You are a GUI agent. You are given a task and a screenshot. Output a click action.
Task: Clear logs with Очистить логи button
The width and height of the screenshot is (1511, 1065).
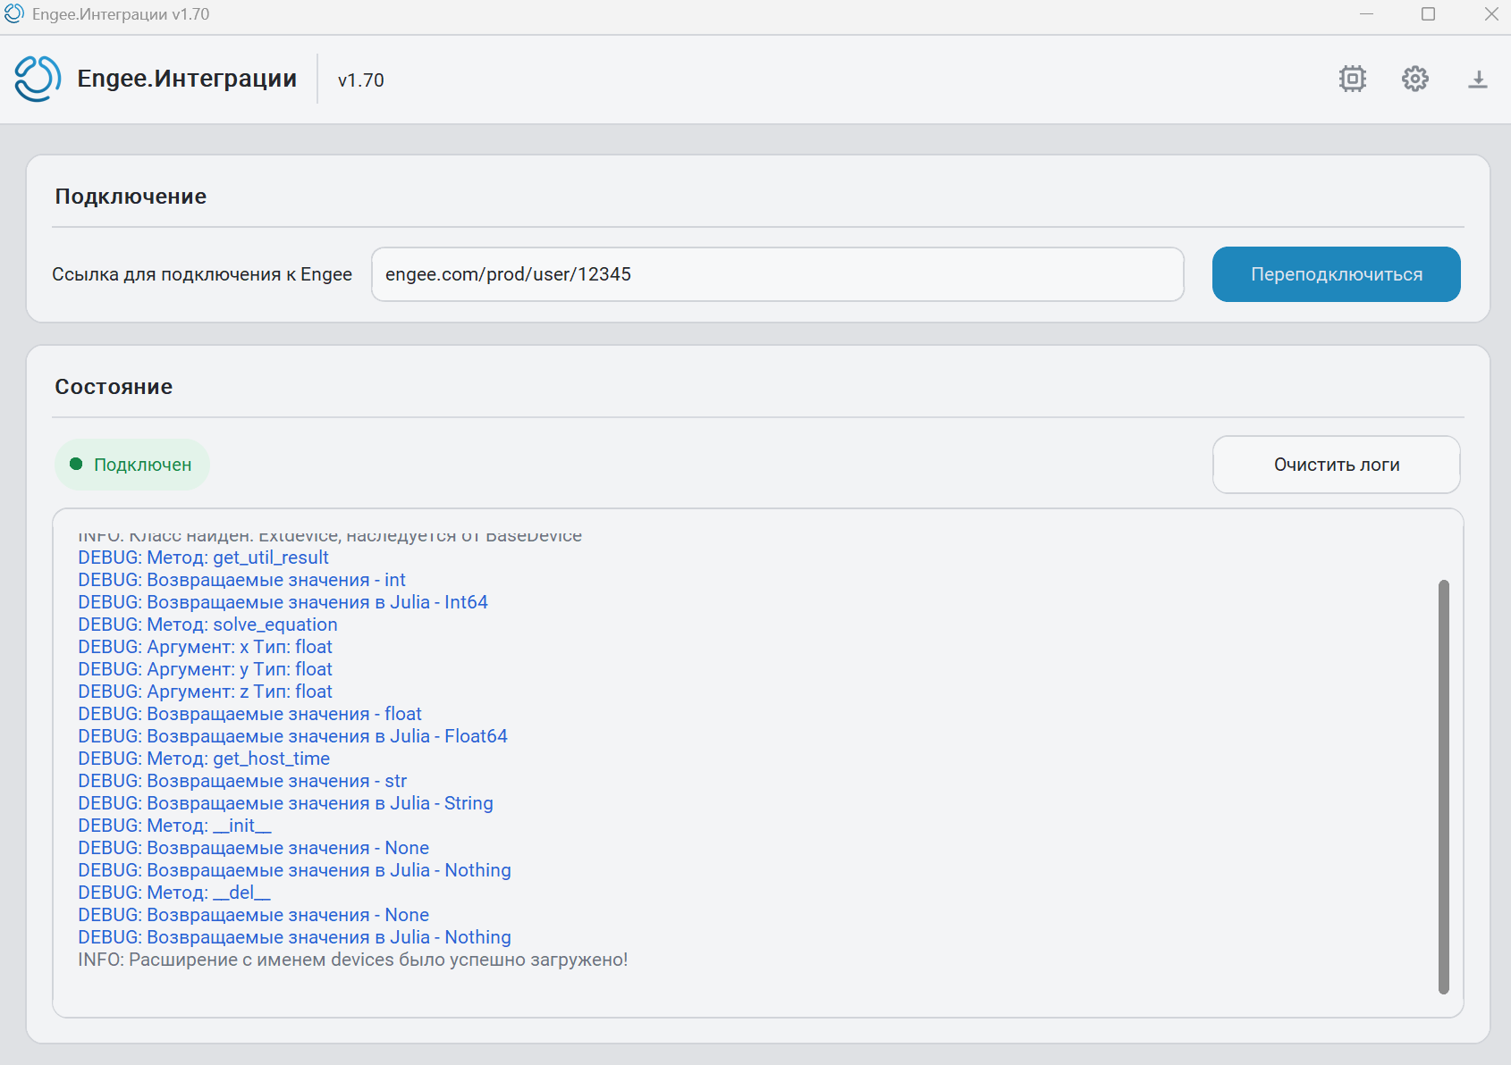[1337, 465]
